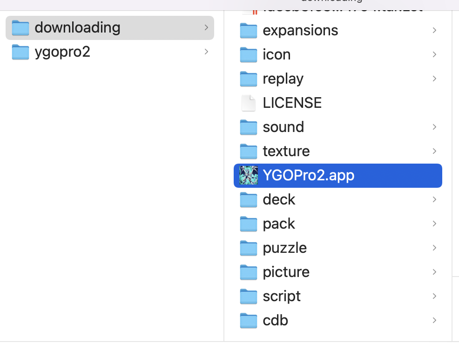Expand the sound folder chevron
Image resolution: width=459 pixels, height=343 pixels.
(434, 127)
